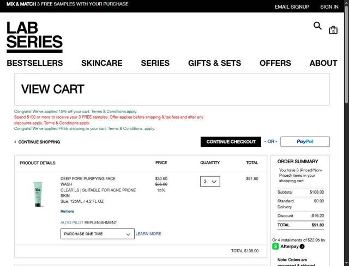
Task: Open the Series menu
Action: point(155,63)
